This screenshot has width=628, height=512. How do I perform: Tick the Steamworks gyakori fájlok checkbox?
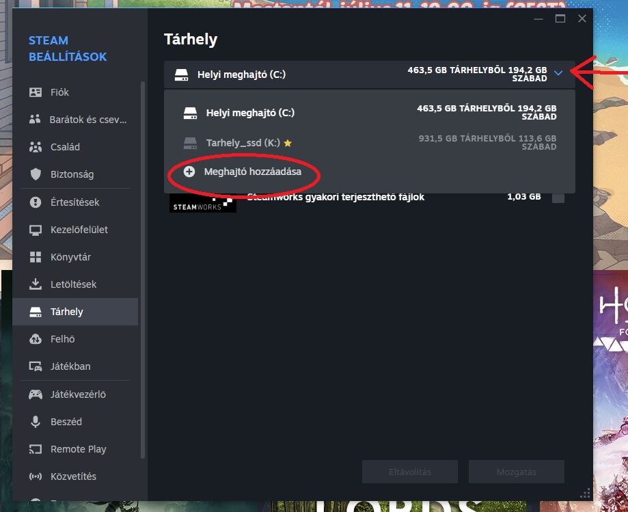click(558, 197)
